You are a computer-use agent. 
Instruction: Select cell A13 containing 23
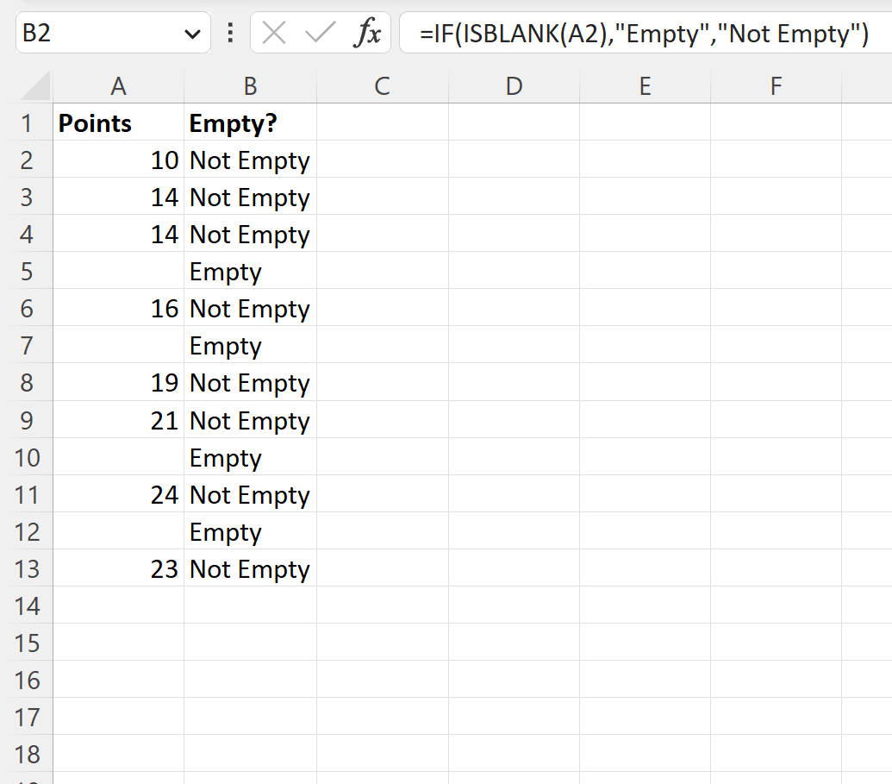(118, 568)
